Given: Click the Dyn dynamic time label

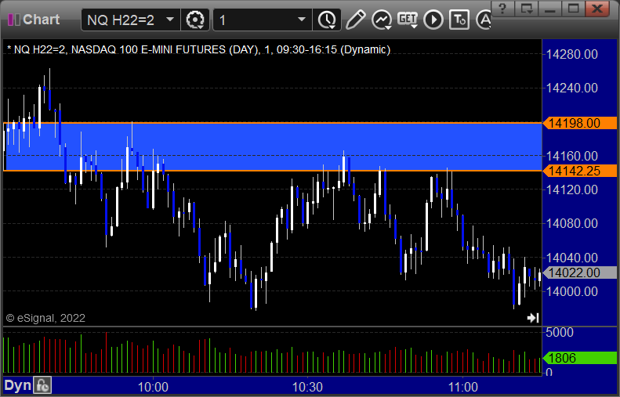Looking at the screenshot, I should 18,385.
